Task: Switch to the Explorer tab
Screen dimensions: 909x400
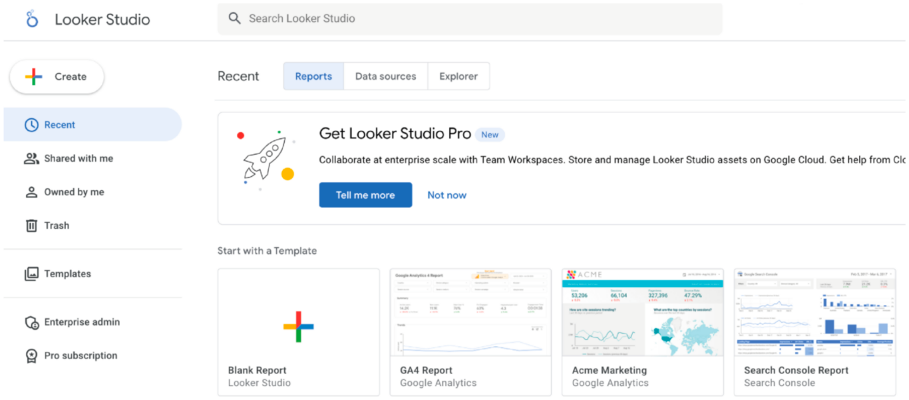Action: tap(458, 76)
